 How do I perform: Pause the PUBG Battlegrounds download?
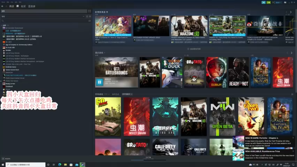coord(99,82)
